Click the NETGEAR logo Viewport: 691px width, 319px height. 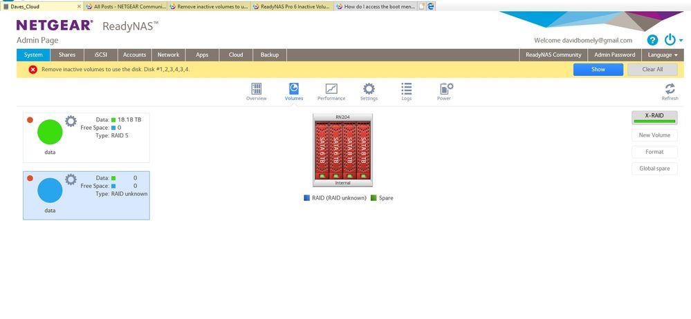(54, 26)
